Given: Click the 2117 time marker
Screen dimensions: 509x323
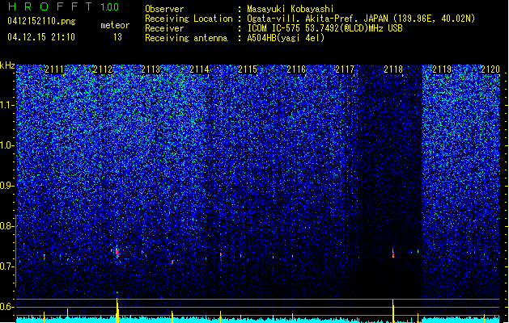Looking at the screenshot, I should coord(345,69).
